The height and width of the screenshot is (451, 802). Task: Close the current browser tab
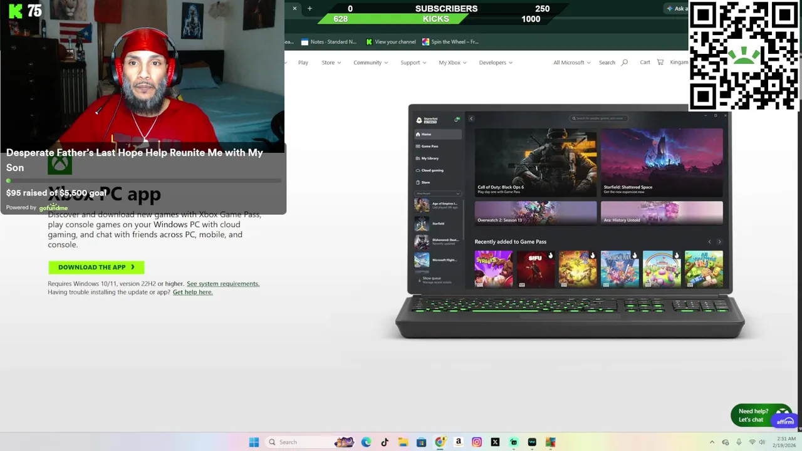pyautogui.click(x=294, y=8)
